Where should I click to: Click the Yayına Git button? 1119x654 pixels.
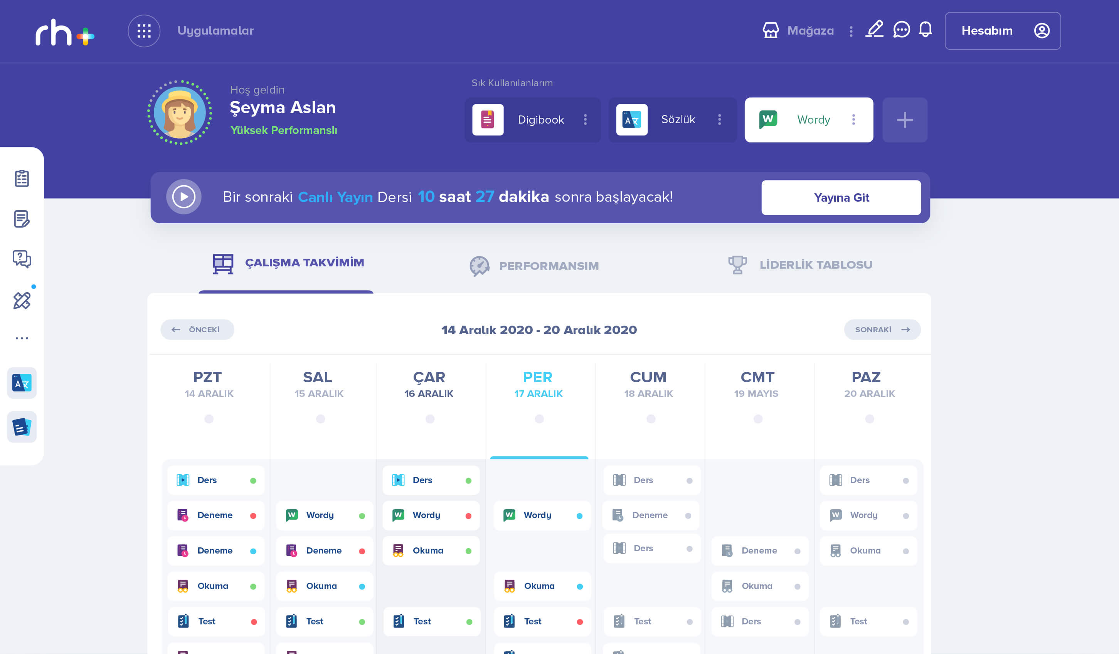click(841, 198)
